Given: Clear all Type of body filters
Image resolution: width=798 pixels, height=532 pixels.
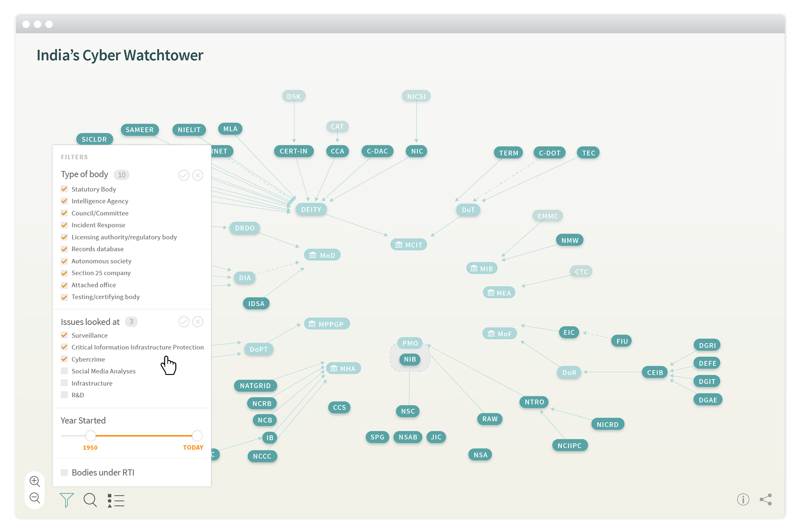Looking at the screenshot, I should [x=198, y=175].
